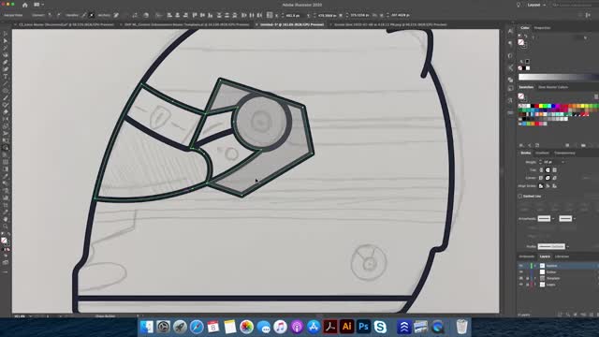The height and width of the screenshot is (337, 599).
Task: Click horizontal align right icon in control bar
Action: pyautogui.click(x=185, y=15)
